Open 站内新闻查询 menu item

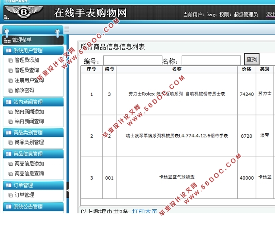[29, 121]
